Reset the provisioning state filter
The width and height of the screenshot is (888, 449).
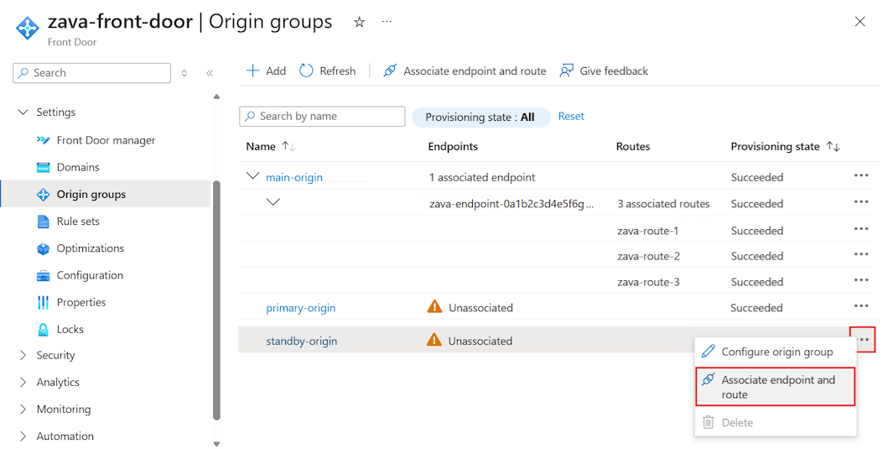(571, 117)
